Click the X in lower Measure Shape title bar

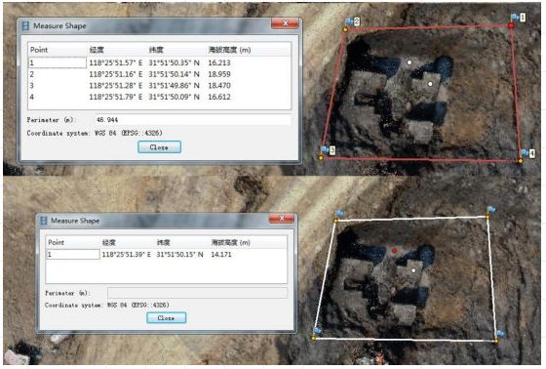coord(282,219)
